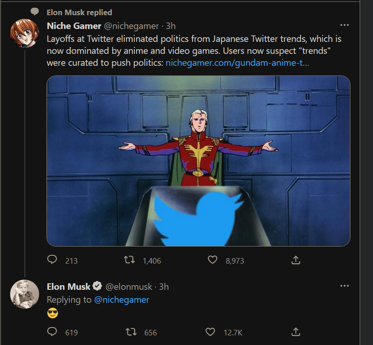Click the @elonmusk handle
The height and width of the screenshot is (345, 373).
click(129, 287)
